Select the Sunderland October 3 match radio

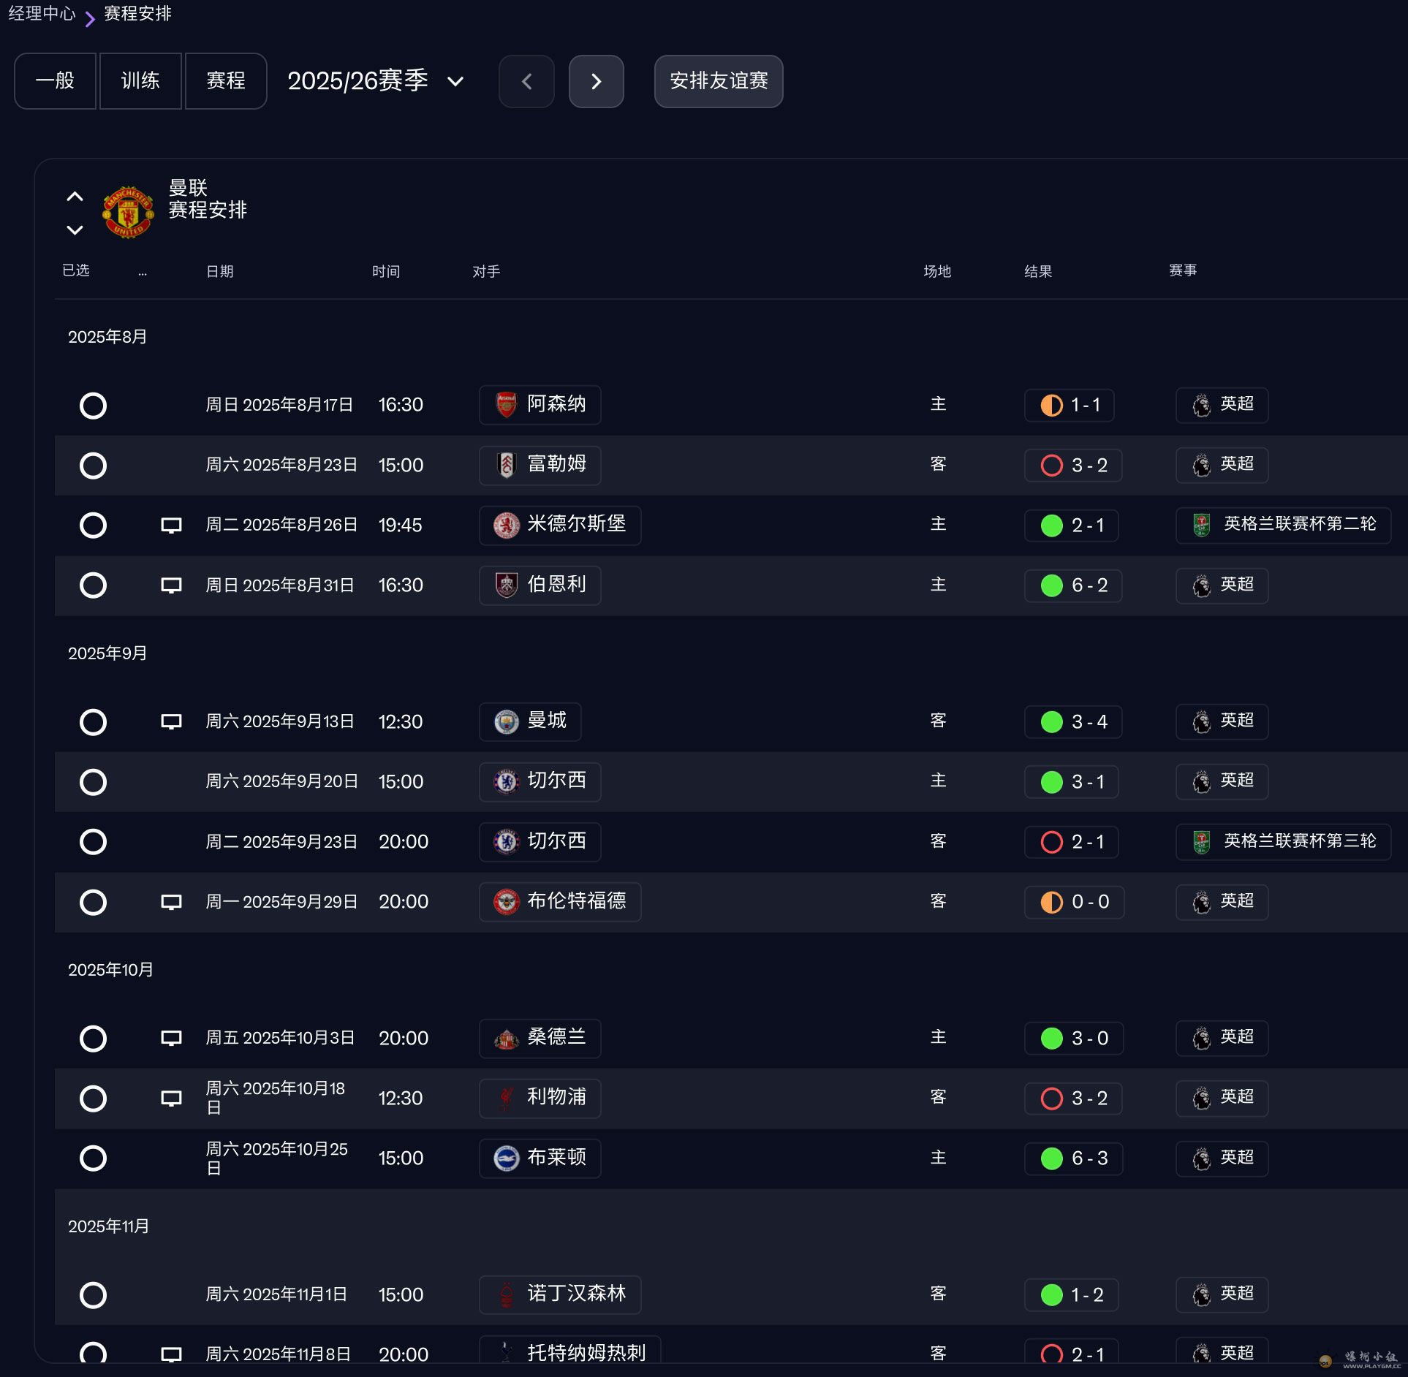pos(93,1038)
